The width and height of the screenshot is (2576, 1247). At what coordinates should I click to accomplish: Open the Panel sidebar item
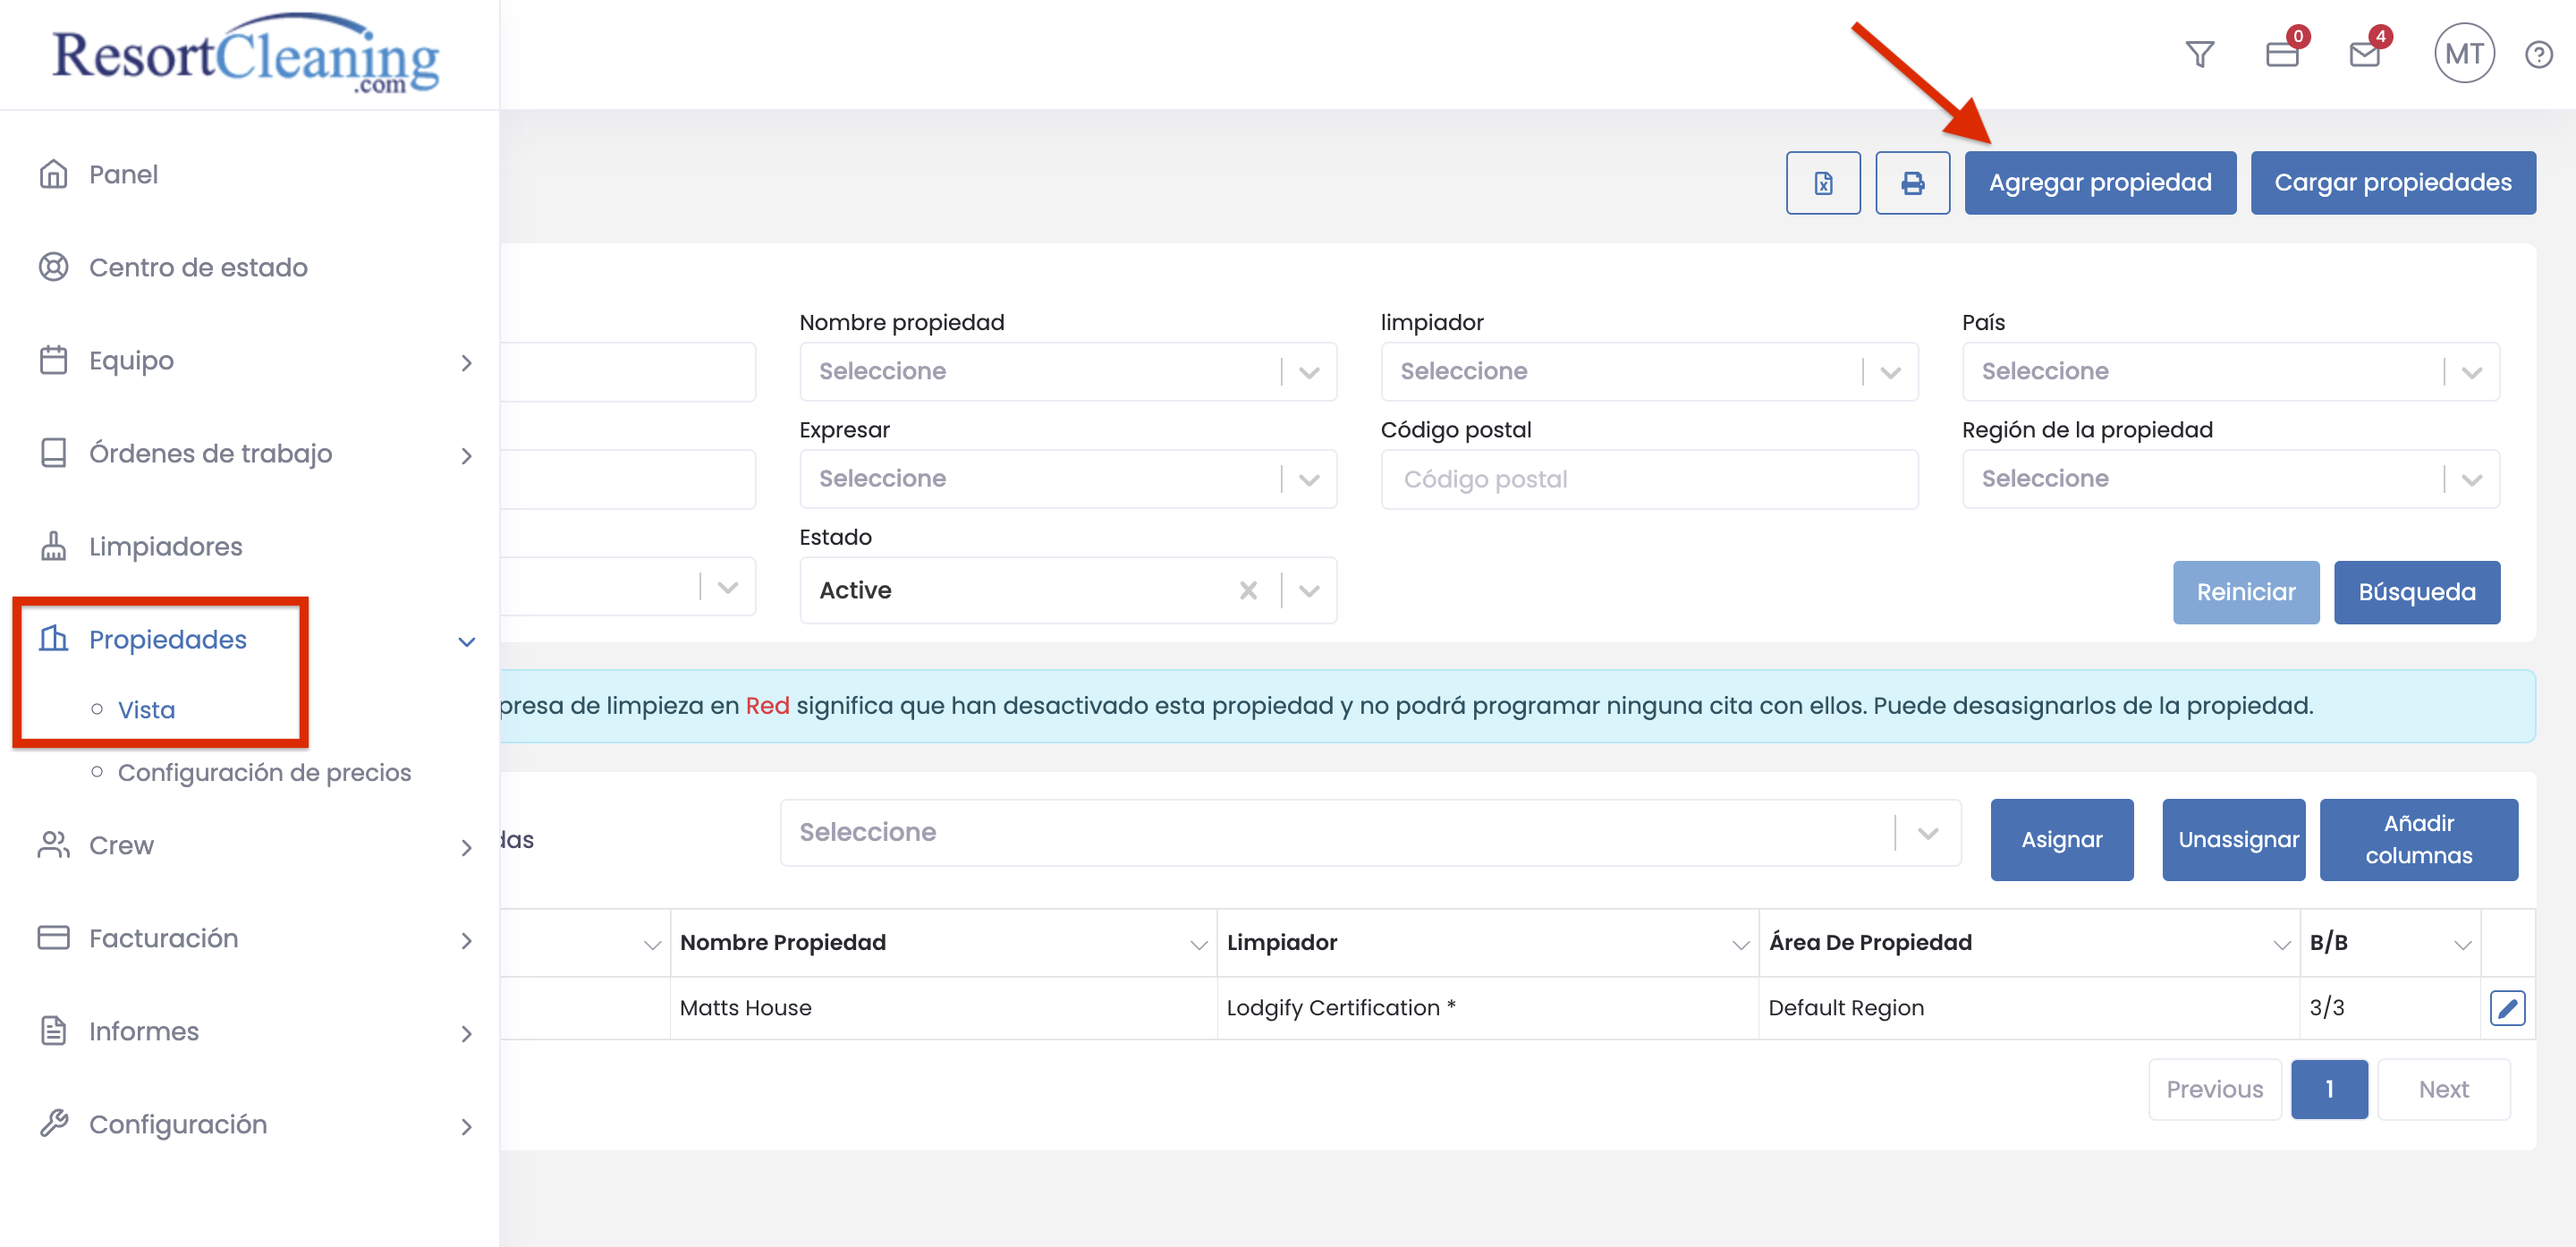(123, 174)
